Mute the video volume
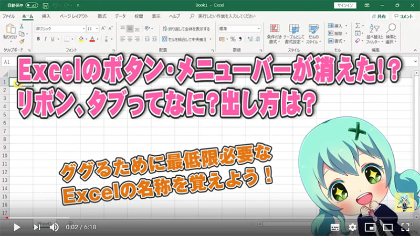The width and height of the screenshot is (420, 236). click(x=54, y=227)
